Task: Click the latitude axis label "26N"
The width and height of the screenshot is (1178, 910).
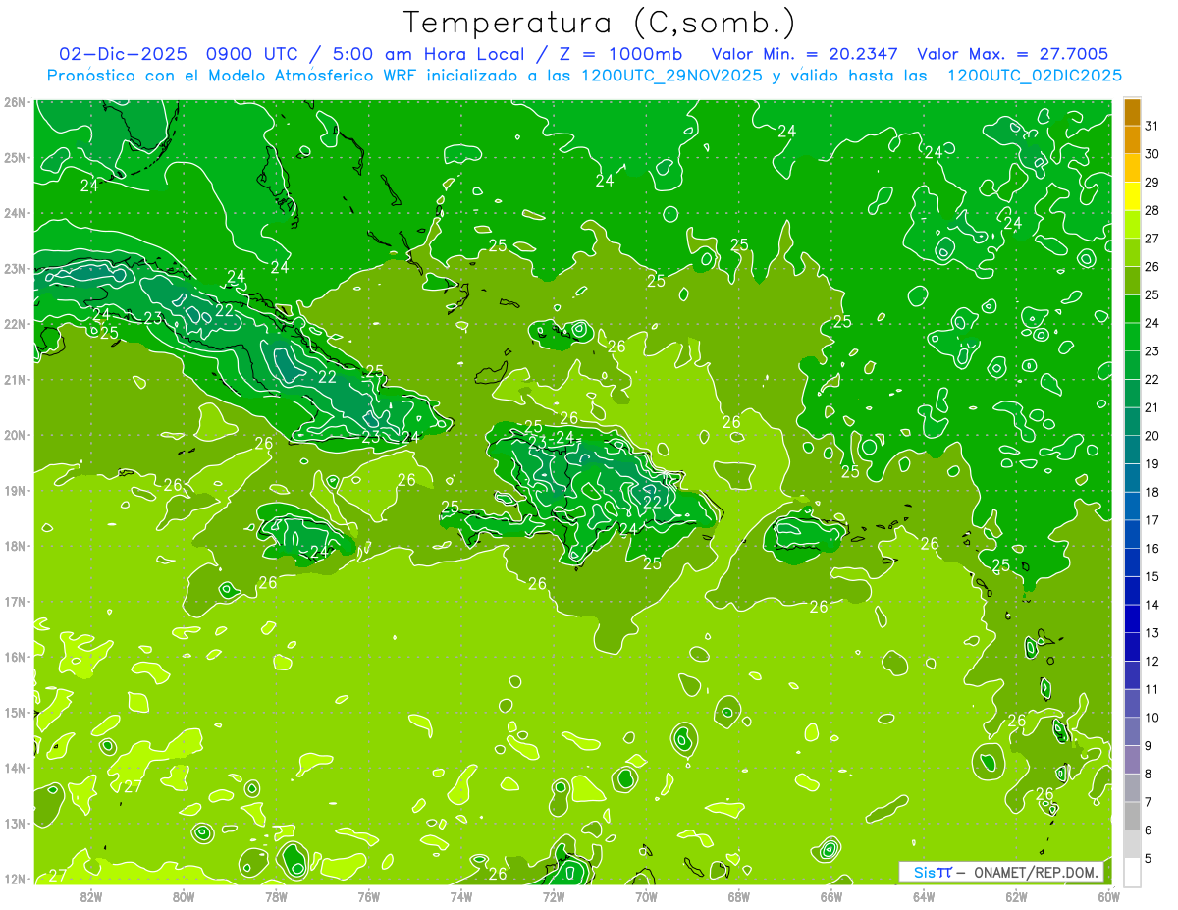Action: coord(14,102)
